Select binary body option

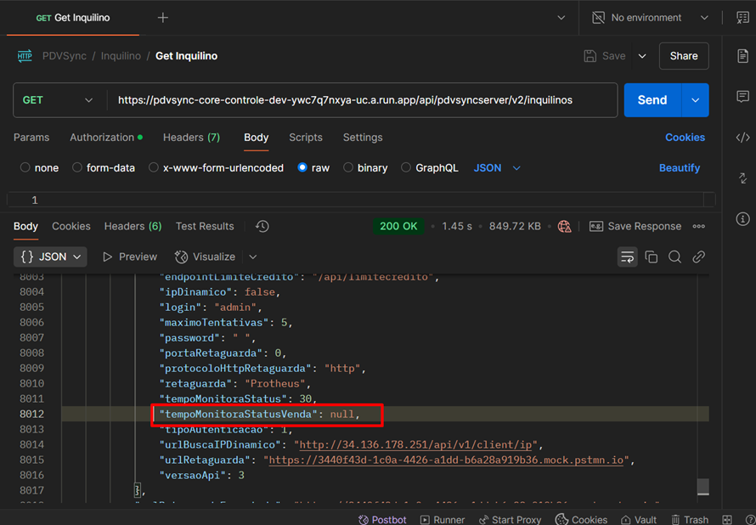click(x=365, y=167)
